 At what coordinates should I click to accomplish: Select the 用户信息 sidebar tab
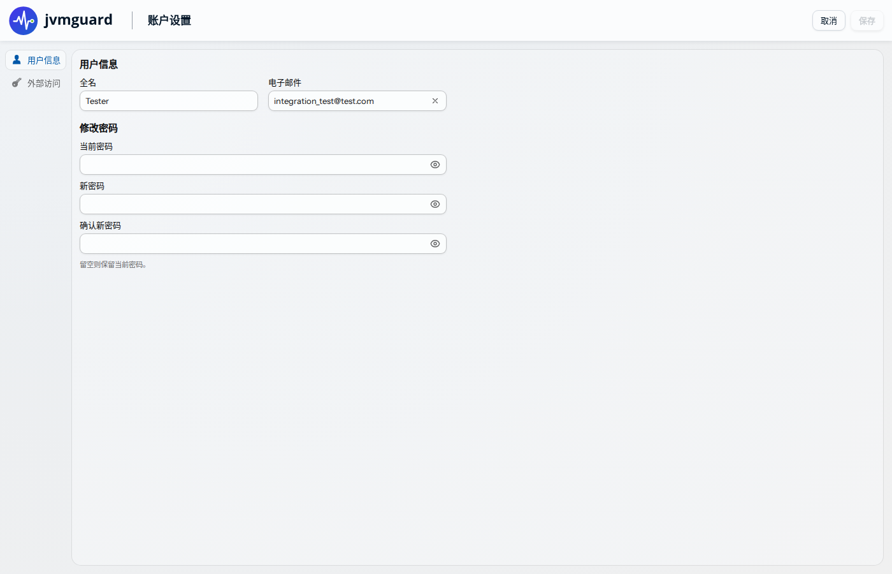click(36, 60)
